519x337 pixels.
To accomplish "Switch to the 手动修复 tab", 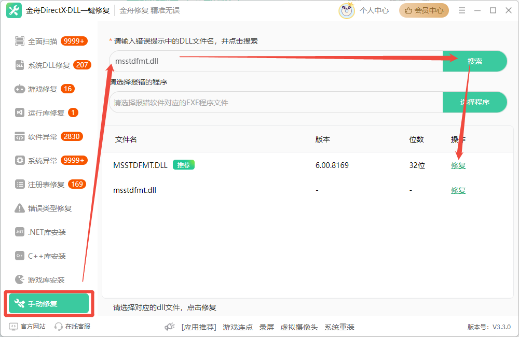I will click(48, 303).
